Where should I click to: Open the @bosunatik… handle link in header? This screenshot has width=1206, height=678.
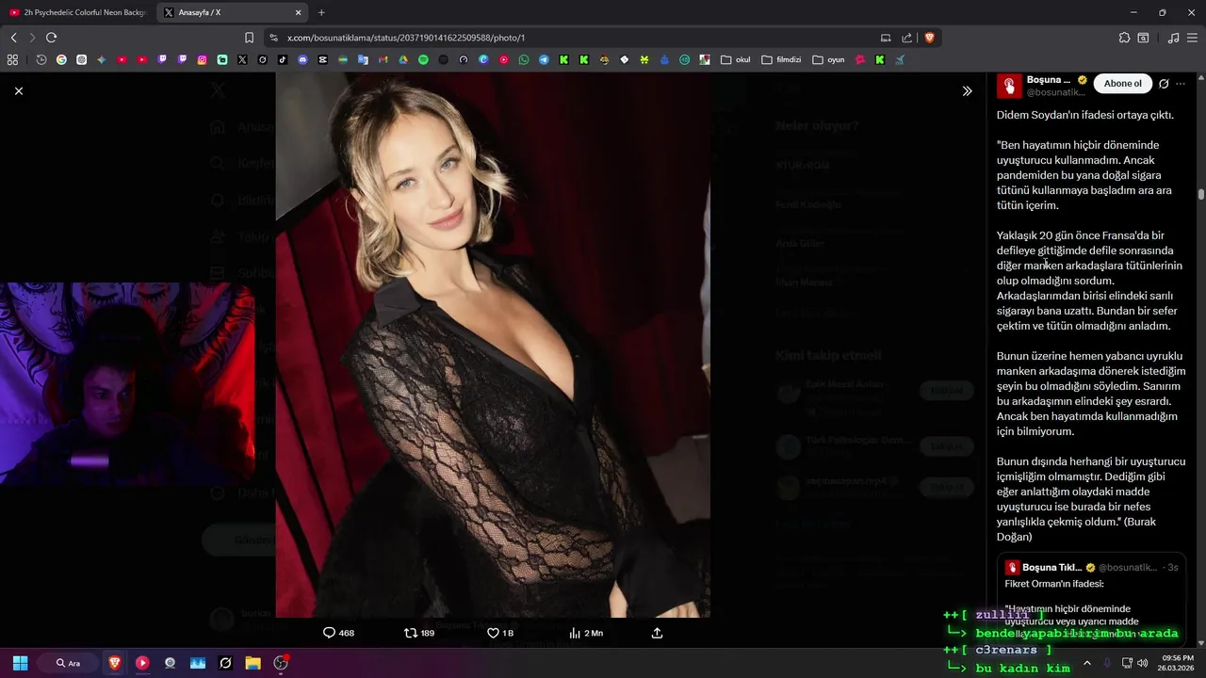click(1055, 92)
